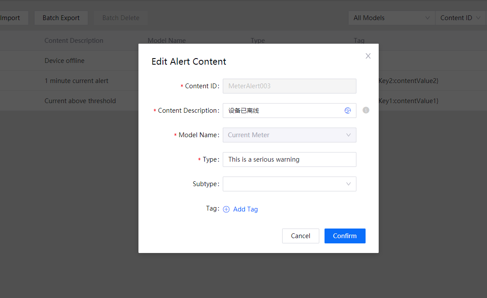The image size is (487, 298).
Task: Select the Device offline table row
Action: click(65, 61)
